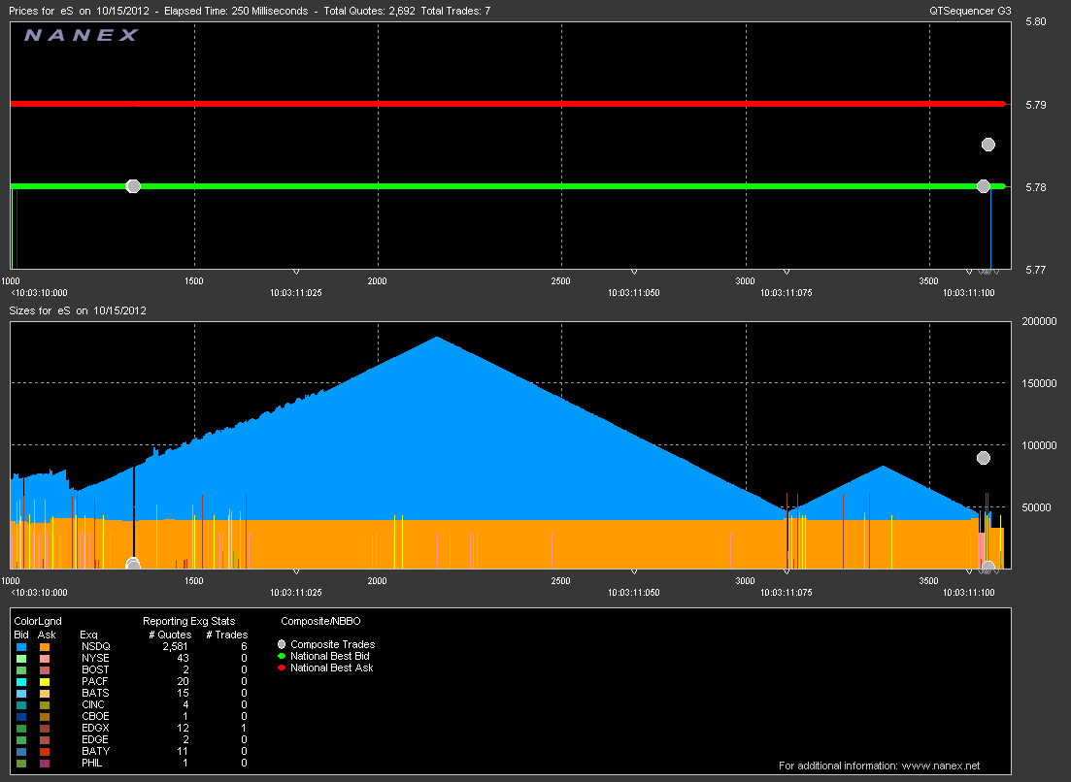Image resolution: width=1071 pixels, height=782 pixels.
Task: Click the '3000' label under the size chart
Action: (x=745, y=581)
